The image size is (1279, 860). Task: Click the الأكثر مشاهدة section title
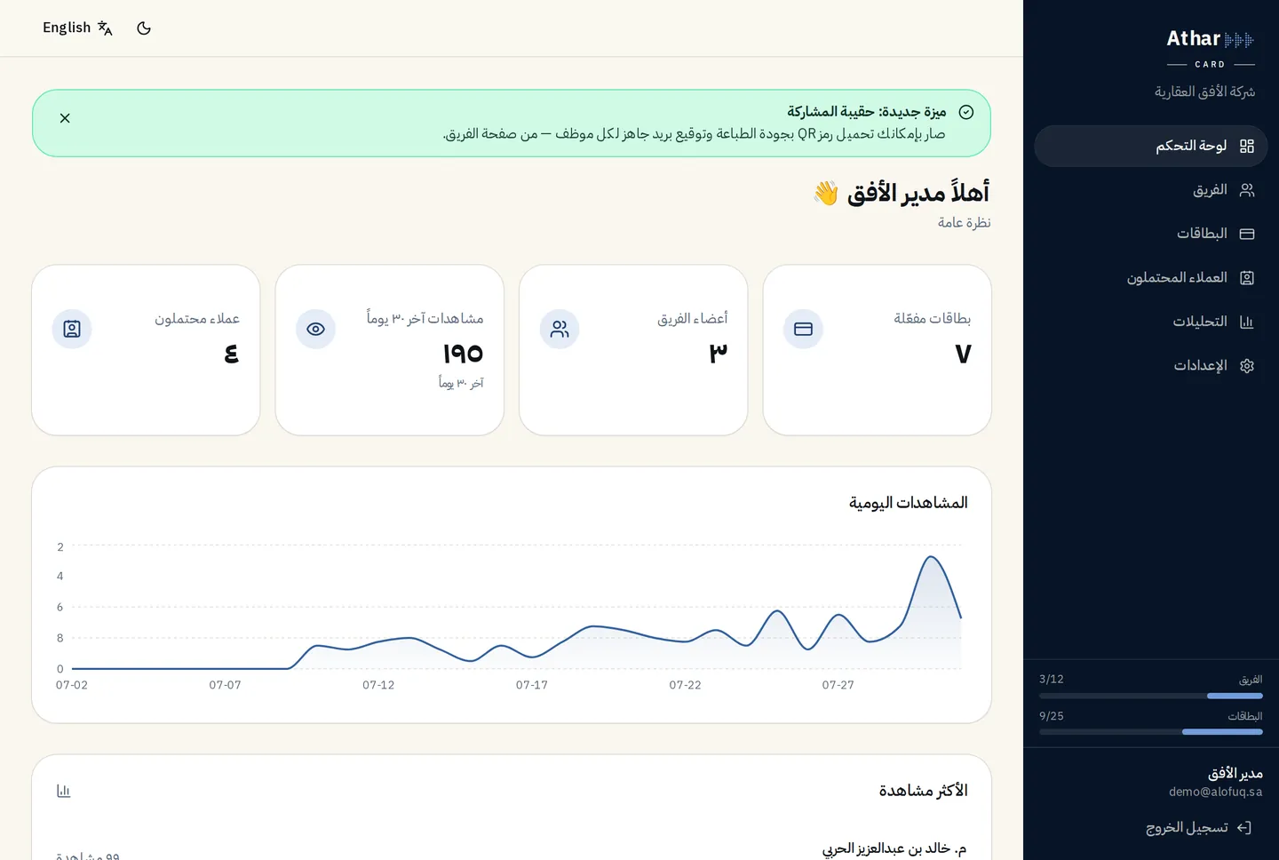click(x=924, y=791)
